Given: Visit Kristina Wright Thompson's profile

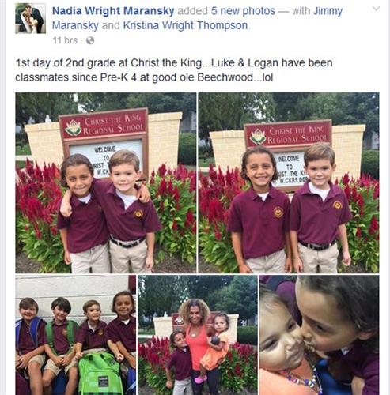Looking at the screenshot, I should point(185,25).
